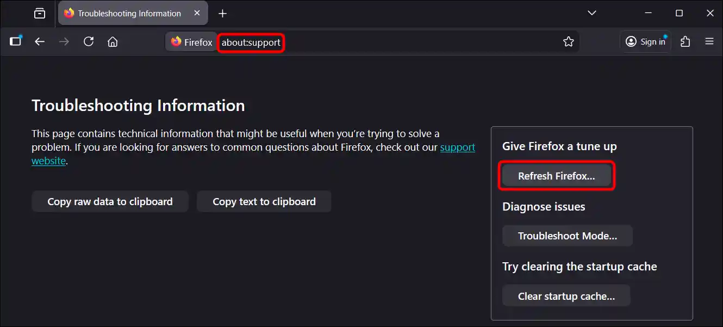Screen dimensions: 723x327
Task: Expand the list all tabs chevron
Action: (x=592, y=13)
